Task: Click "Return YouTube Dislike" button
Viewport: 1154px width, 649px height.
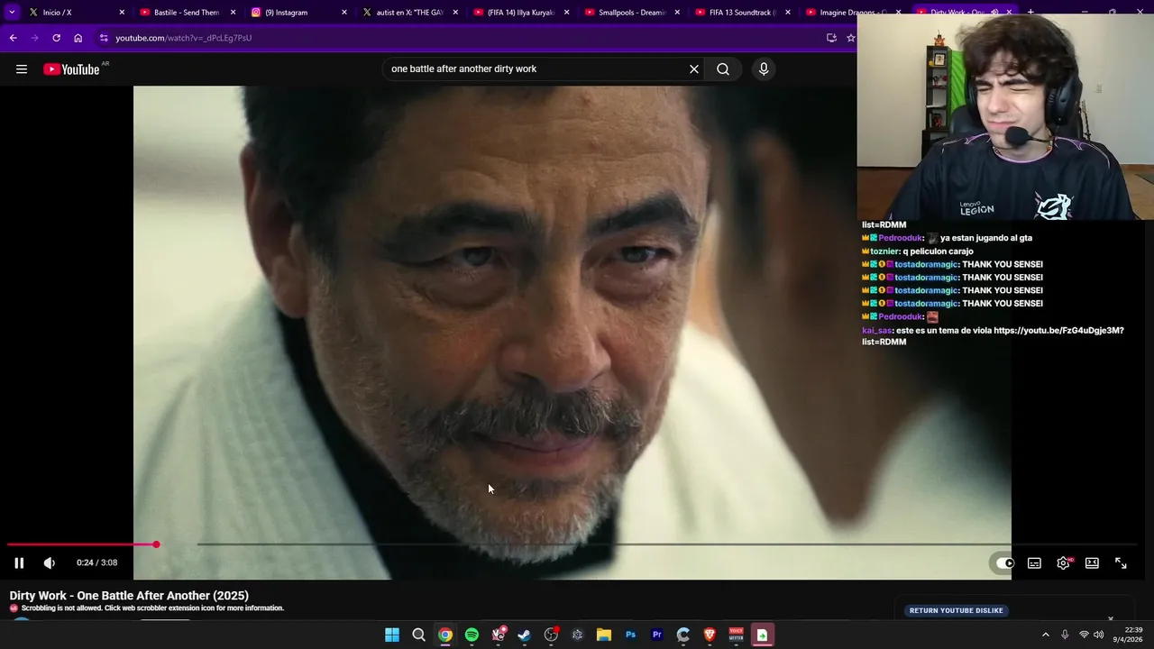Action: (x=956, y=610)
